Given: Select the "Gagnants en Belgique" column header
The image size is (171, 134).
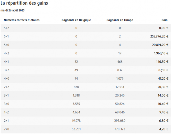Looking at the screenshot, I should point(76,20).
